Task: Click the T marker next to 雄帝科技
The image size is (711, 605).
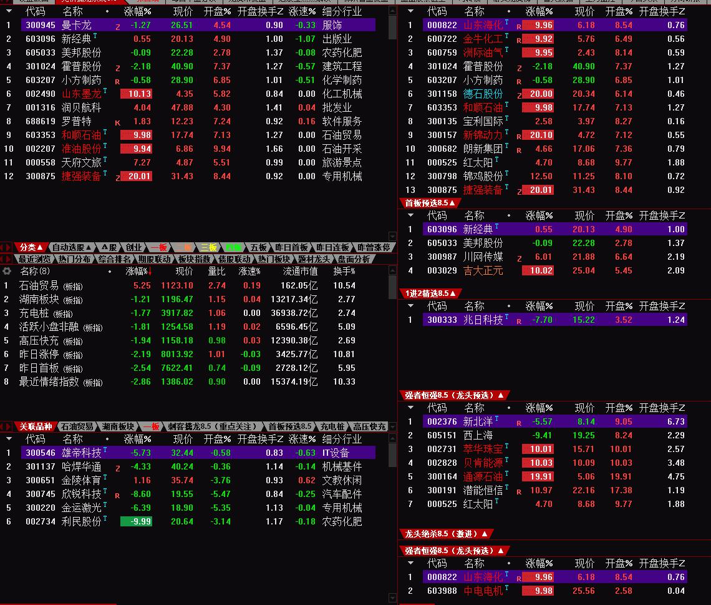Action: point(105,450)
